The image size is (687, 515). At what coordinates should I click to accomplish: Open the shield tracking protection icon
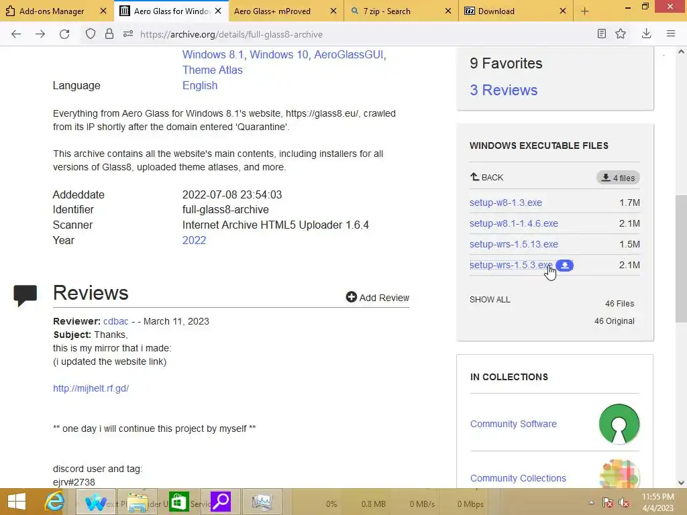pos(91,34)
